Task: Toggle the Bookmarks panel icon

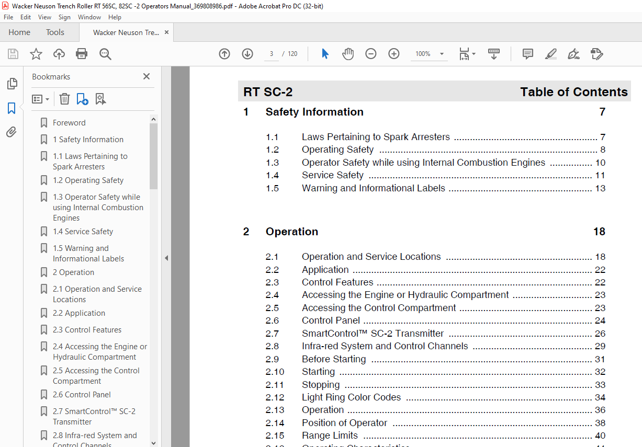Action: tap(12, 108)
